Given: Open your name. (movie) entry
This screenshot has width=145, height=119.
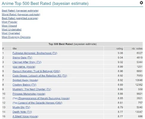Looking at the screenshot, I should pyautogui.click(x=24, y=67).
